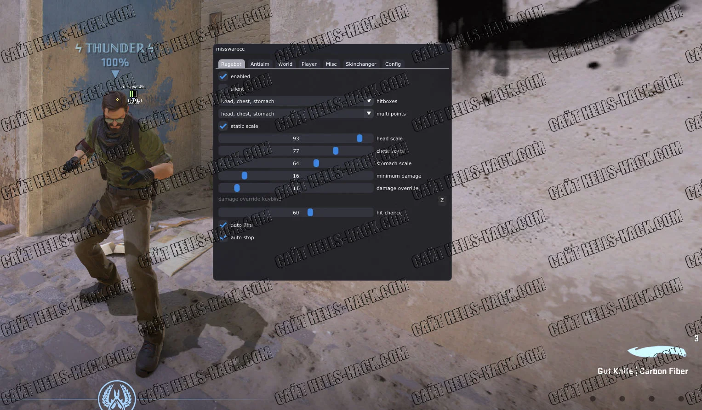The image size is (702, 410).
Task: Uncheck the static scale option
Action: coord(223,126)
